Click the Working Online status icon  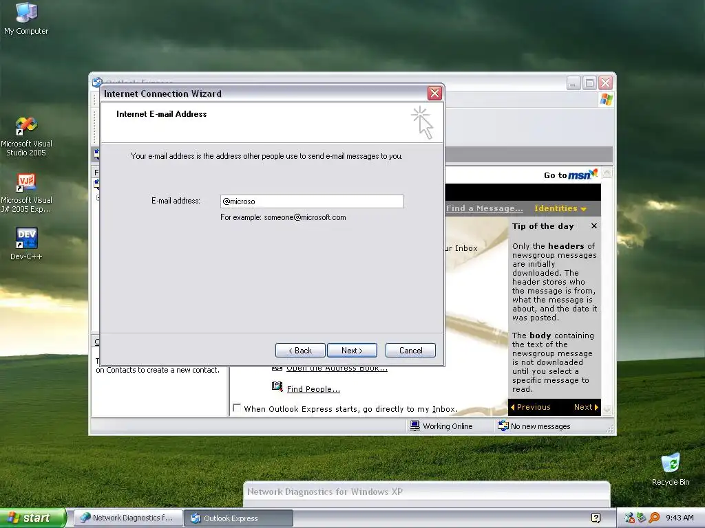coord(414,426)
